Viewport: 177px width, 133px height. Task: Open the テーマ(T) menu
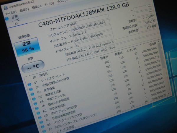[x=49, y=4]
